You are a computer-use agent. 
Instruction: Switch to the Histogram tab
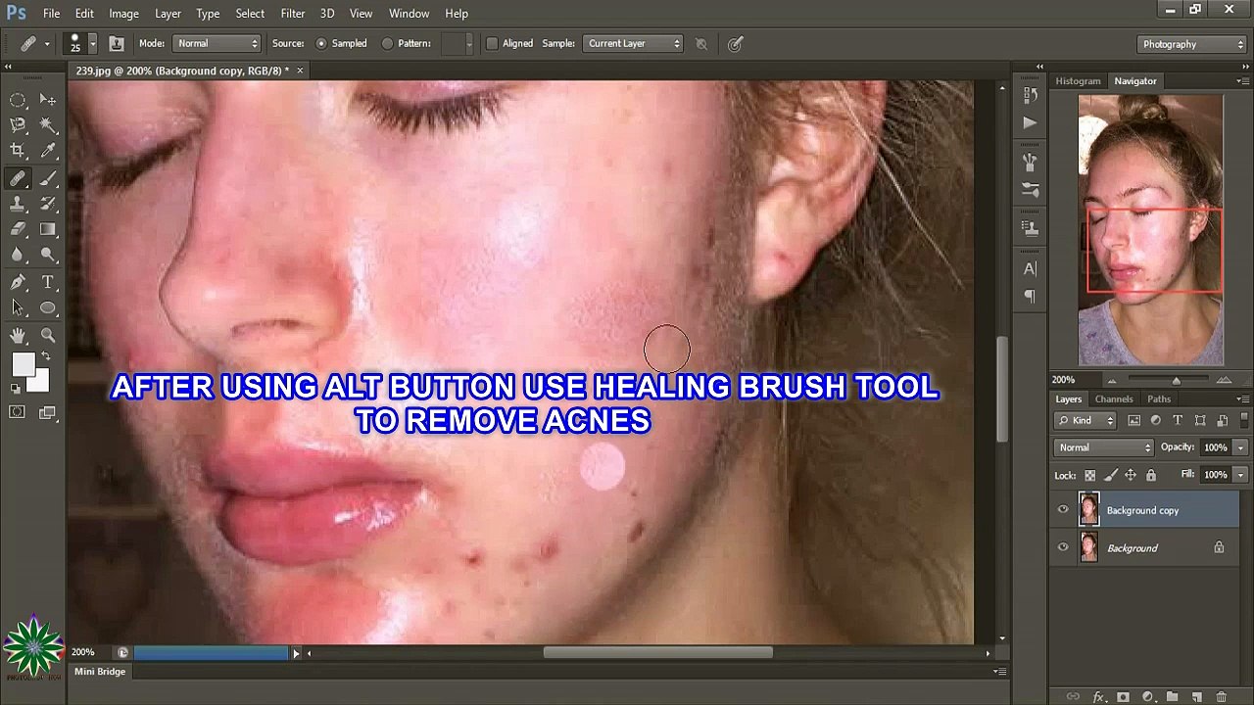point(1078,81)
